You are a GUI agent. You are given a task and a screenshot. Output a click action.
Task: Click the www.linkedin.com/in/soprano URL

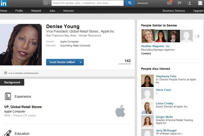tap(23, 73)
